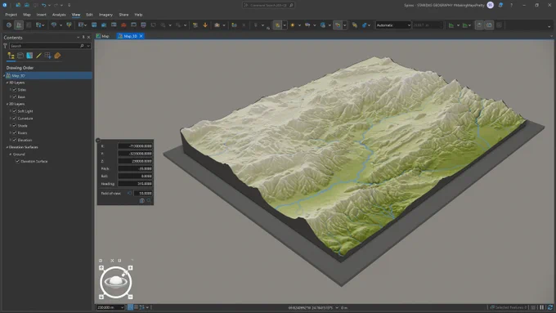Click the pause drawing icon in the status bar
The width and height of the screenshot is (556, 313).
point(542,307)
